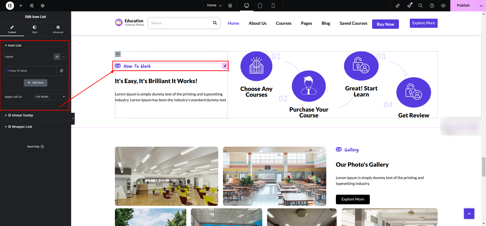The width and height of the screenshot is (486, 226).
Task: Switch to the Content tab
Action: click(12, 29)
